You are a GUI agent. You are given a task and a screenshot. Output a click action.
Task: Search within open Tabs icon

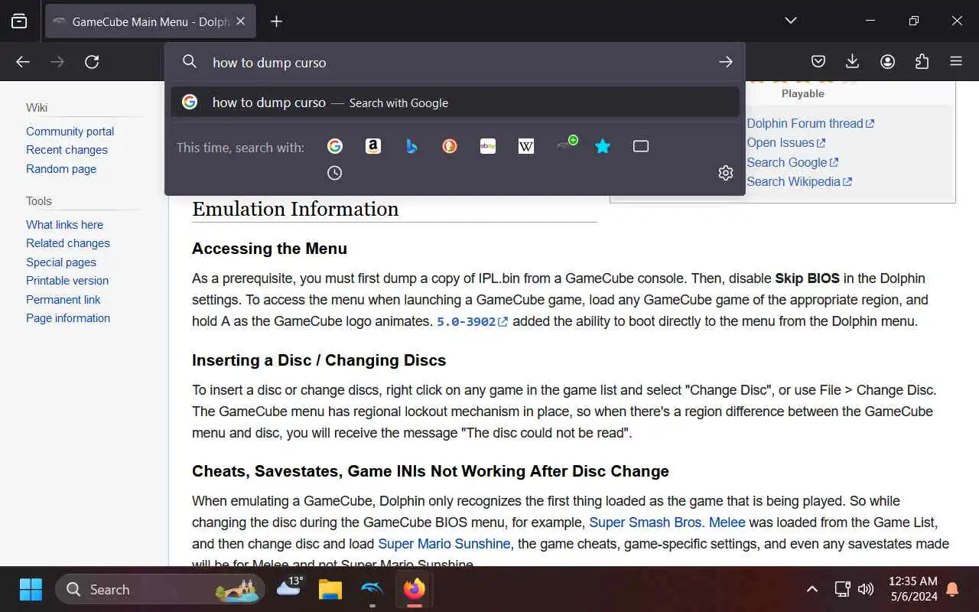pos(641,146)
